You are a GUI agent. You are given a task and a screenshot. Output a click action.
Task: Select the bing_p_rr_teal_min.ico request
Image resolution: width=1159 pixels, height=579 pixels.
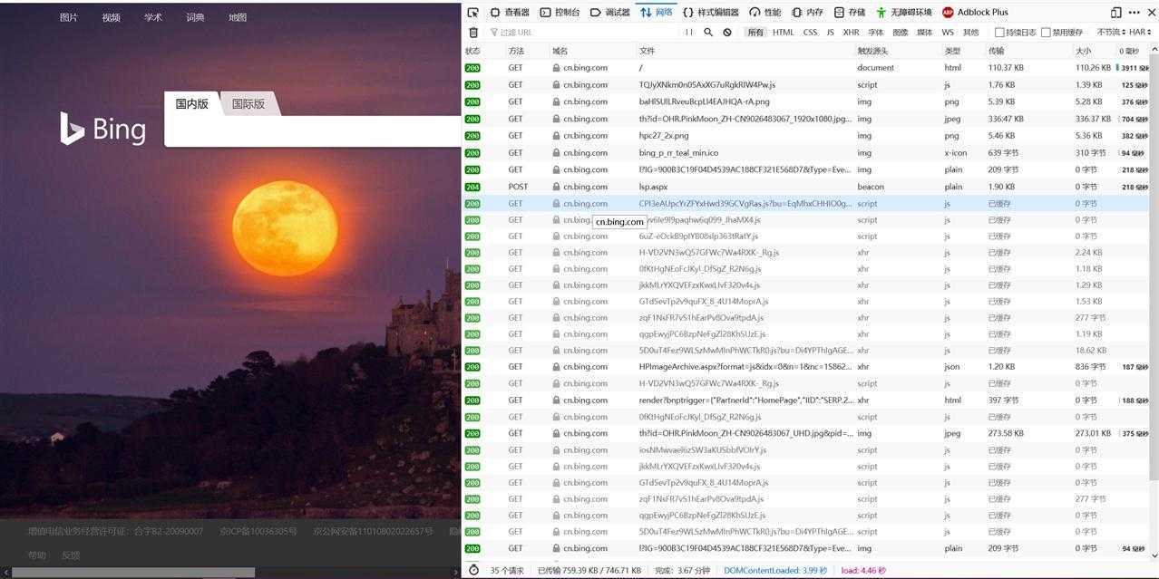click(x=806, y=153)
